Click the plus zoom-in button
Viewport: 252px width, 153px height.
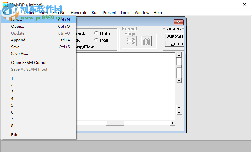tap(179, 113)
